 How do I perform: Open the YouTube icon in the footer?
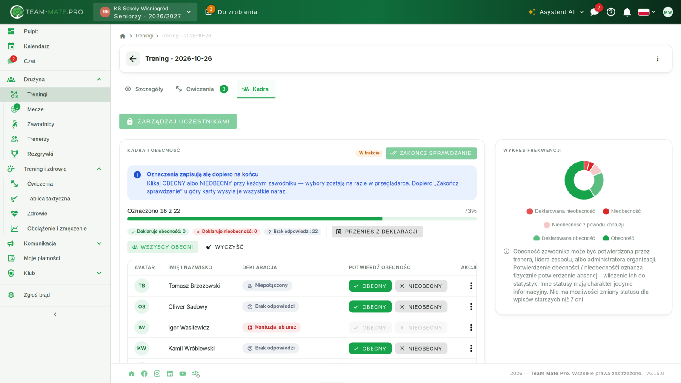183,374
